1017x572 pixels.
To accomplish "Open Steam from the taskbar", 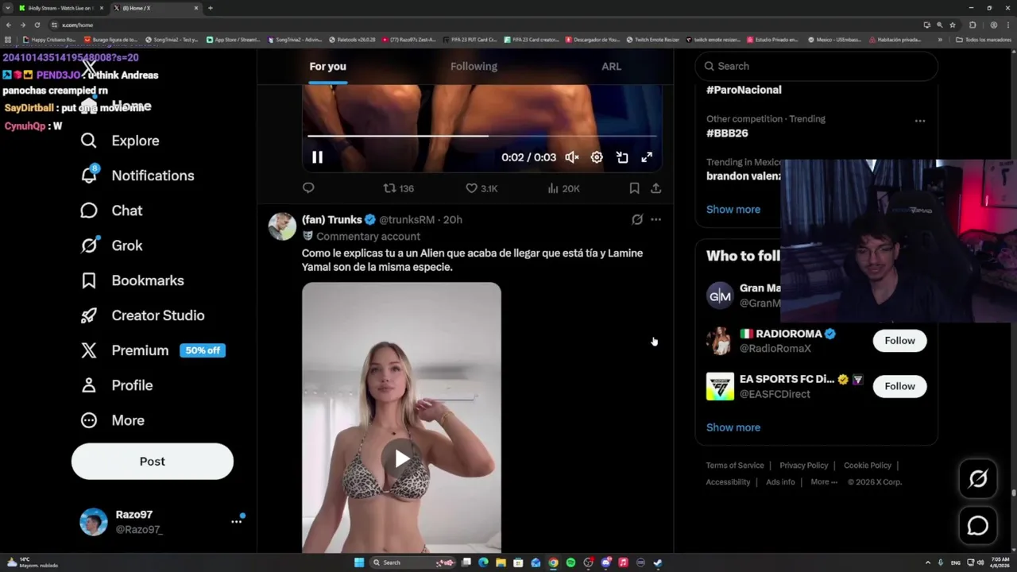I will pyautogui.click(x=658, y=562).
